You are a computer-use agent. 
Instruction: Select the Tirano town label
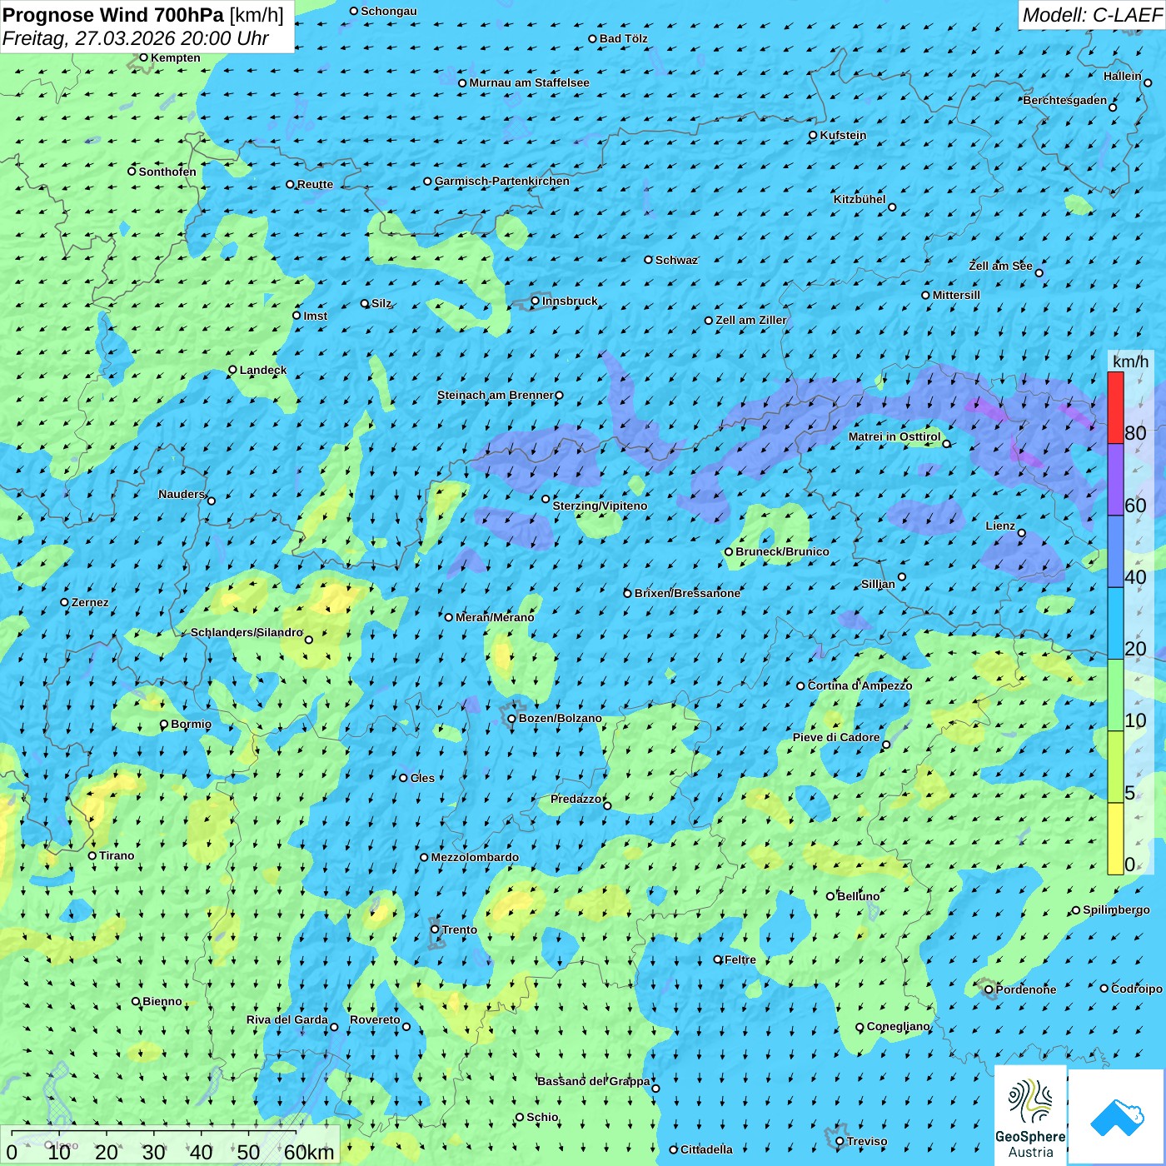pos(117,855)
